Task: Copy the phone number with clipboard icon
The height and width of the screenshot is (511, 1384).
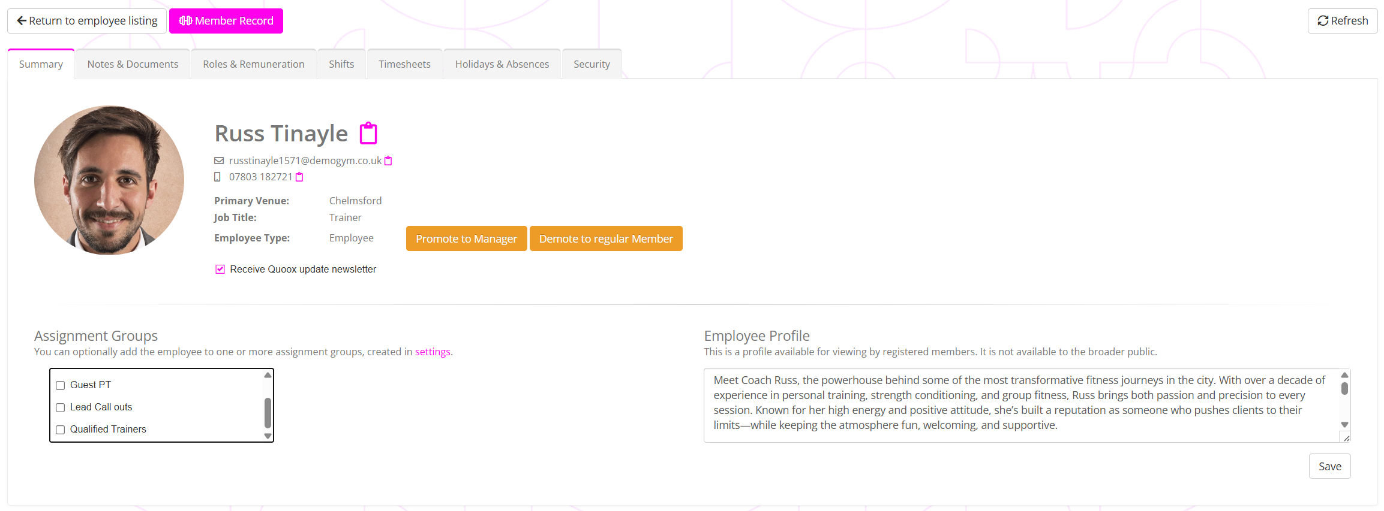Action: (299, 177)
